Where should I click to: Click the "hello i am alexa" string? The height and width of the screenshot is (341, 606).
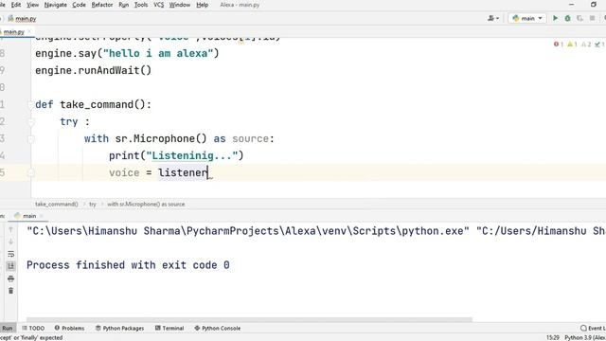click(x=158, y=53)
